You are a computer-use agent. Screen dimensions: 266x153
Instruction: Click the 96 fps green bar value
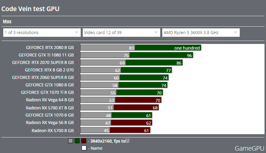(189, 56)
